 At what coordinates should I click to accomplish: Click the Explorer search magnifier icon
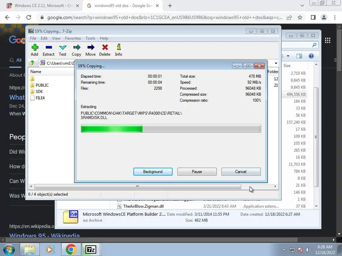[314, 45]
